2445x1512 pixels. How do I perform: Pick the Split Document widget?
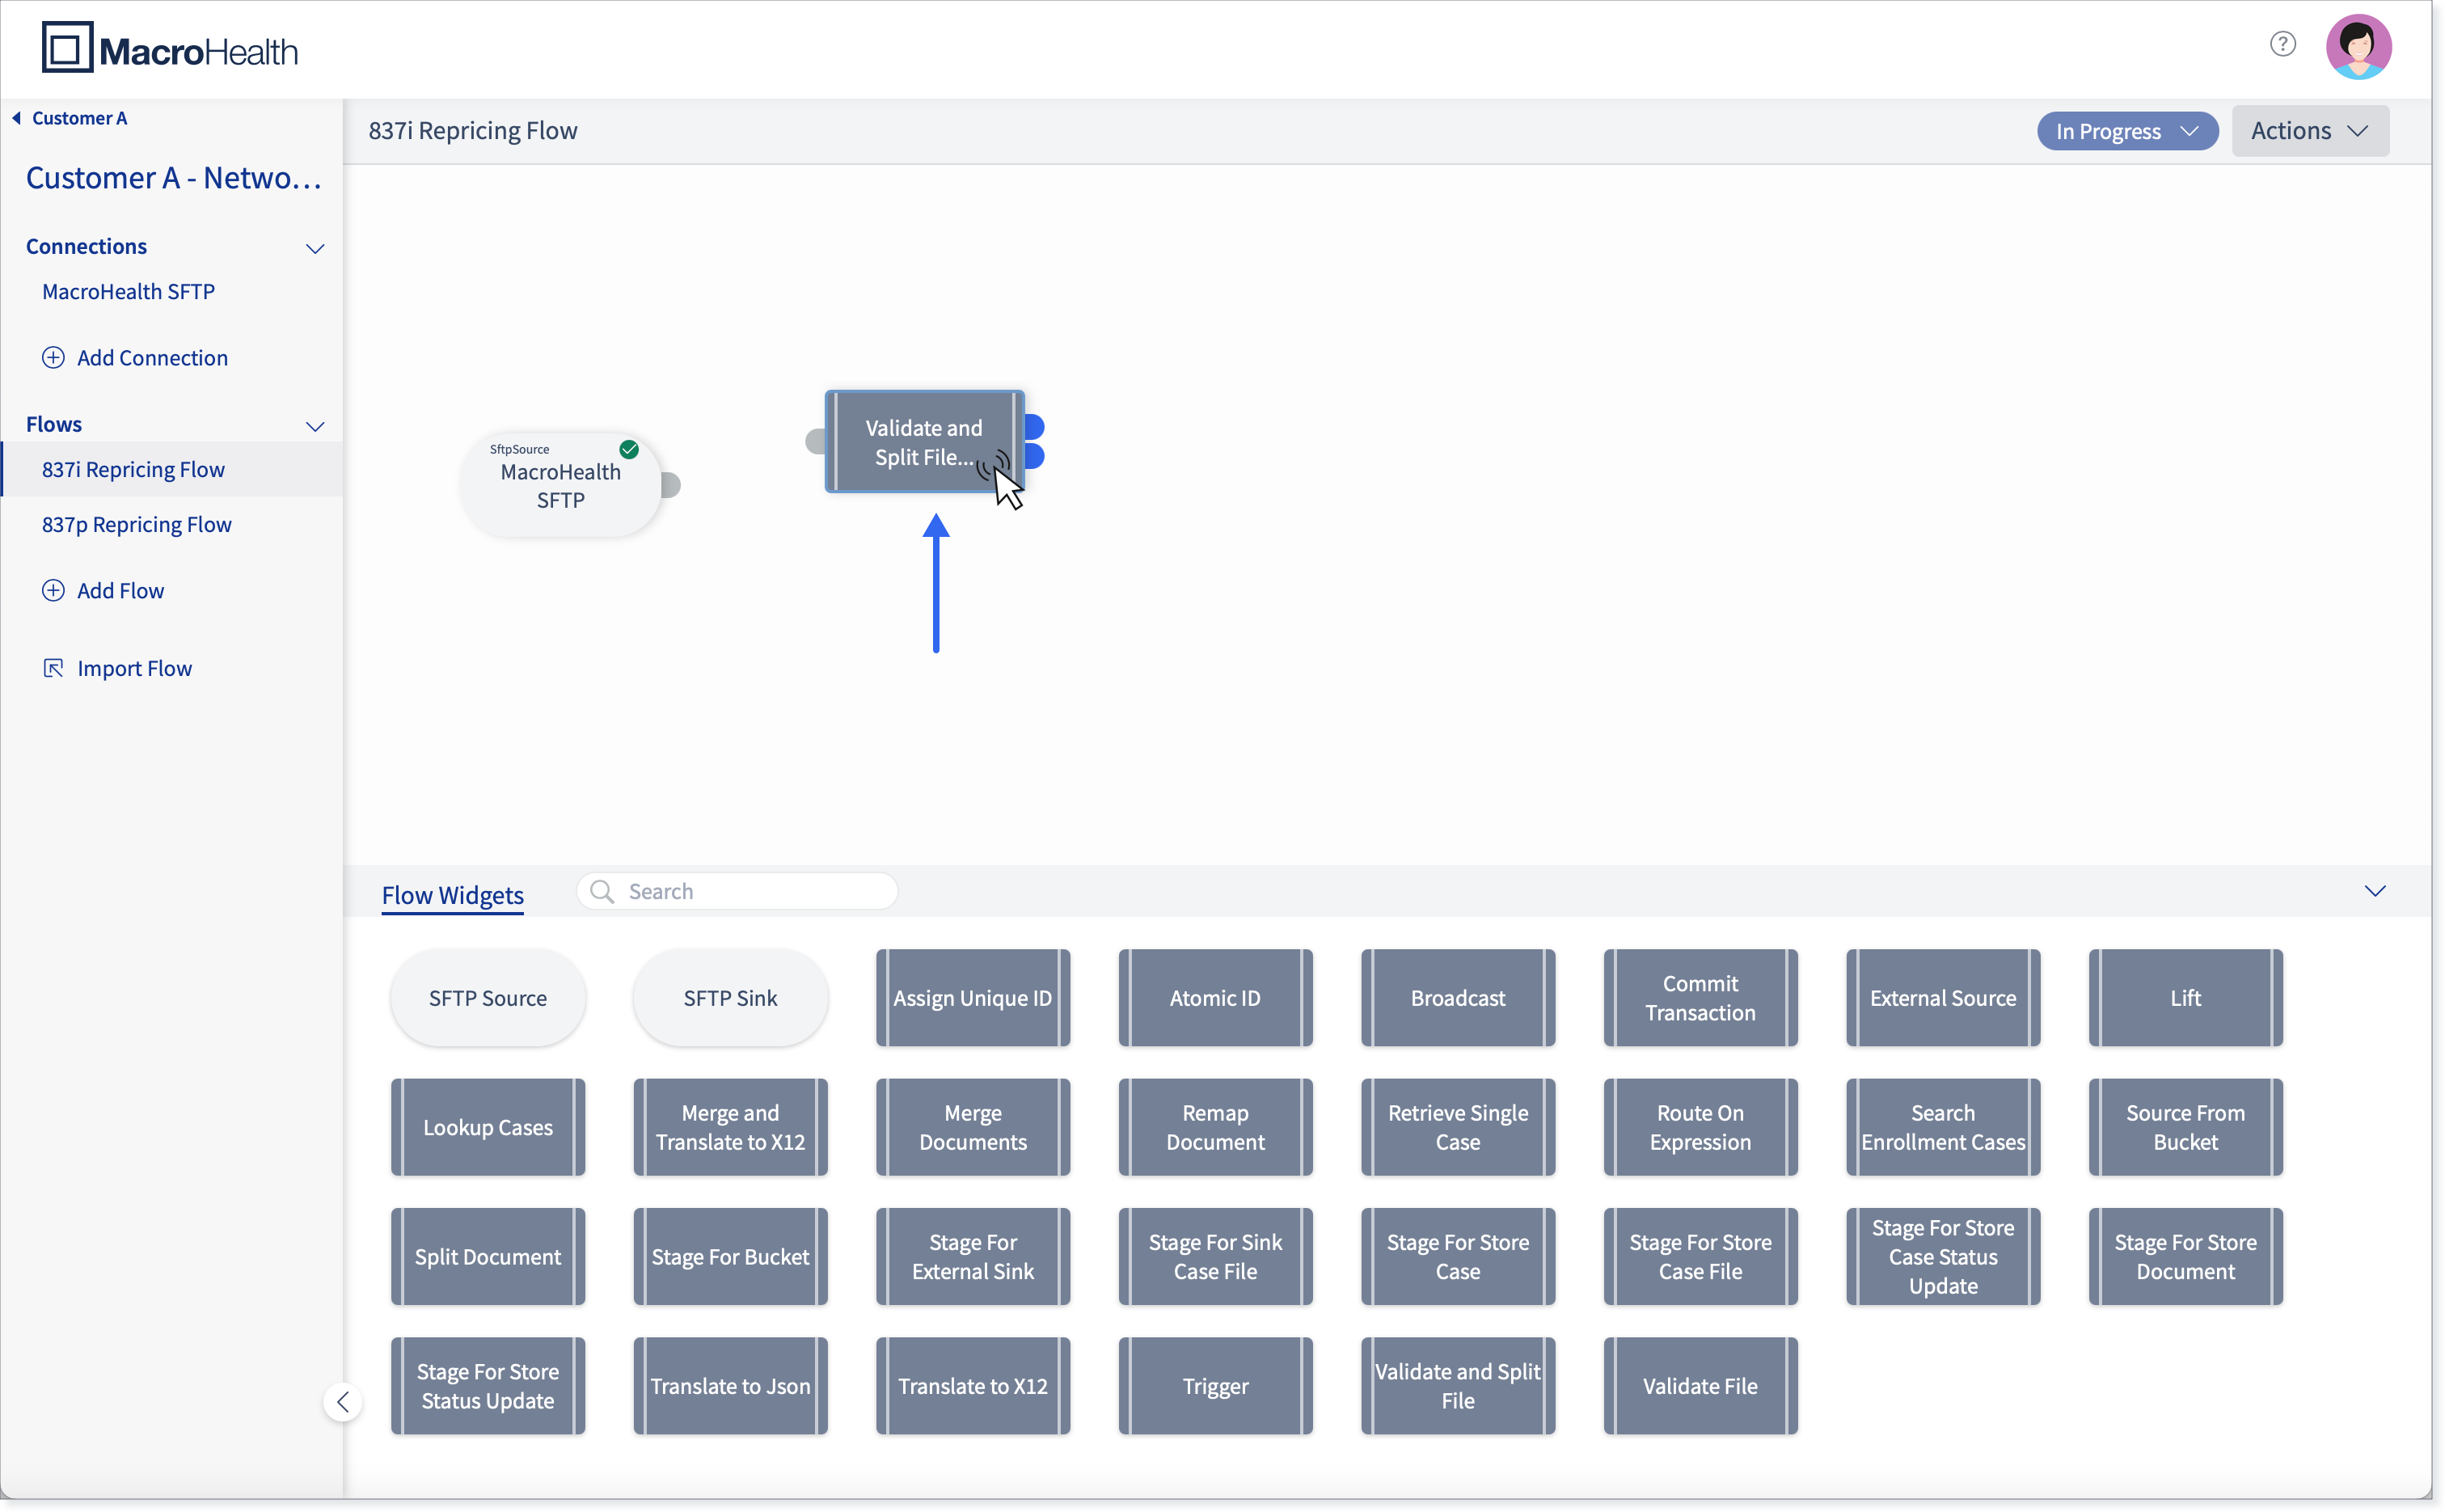(x=488, y=1256)
